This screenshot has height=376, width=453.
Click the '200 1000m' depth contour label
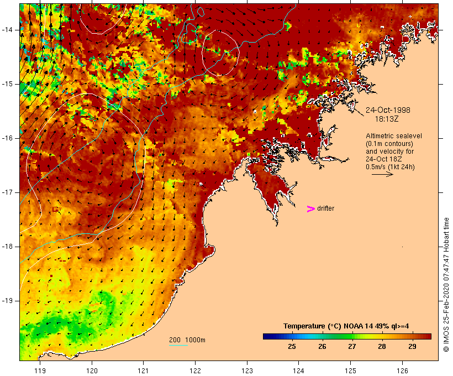click(187, 340)
